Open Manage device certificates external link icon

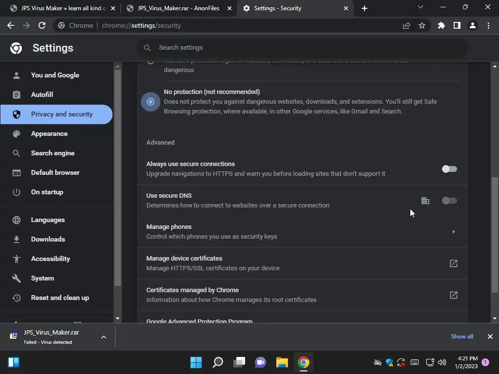coord(454,263)
